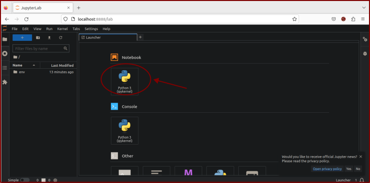
Task: Open the Kernel menu
Action: pos(62,29)
